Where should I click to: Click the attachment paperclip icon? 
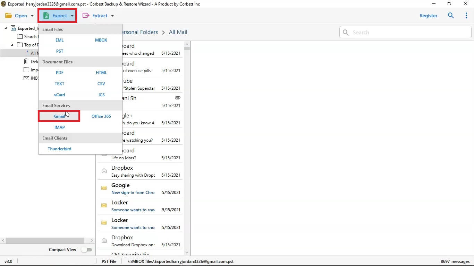[x=178, y=98]
